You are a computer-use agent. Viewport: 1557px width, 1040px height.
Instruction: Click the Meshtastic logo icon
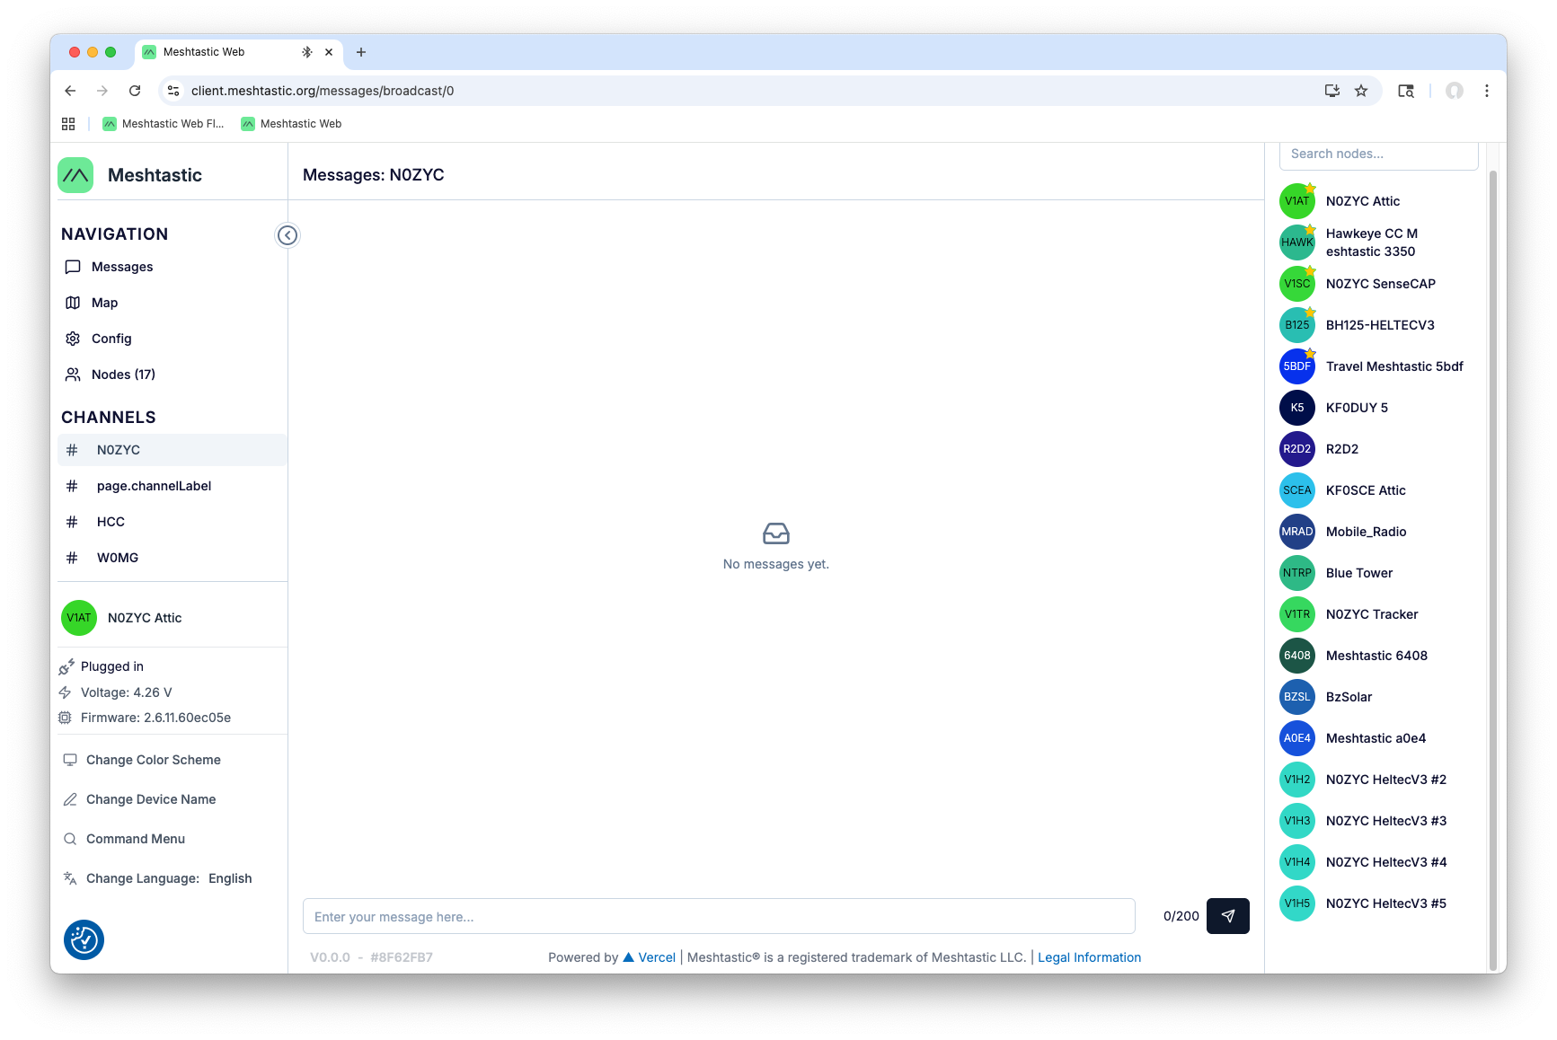tap(75, 175)
